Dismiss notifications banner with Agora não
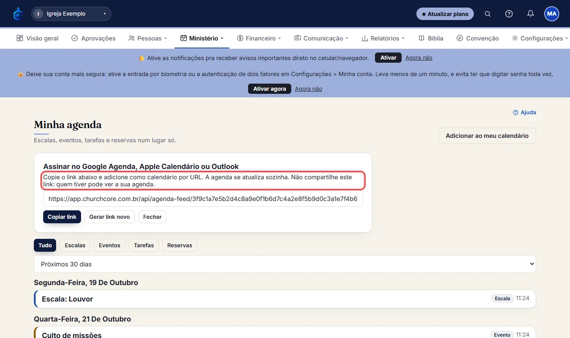The width and height of the screenshot is (570, 338). (x=419, y=58)
